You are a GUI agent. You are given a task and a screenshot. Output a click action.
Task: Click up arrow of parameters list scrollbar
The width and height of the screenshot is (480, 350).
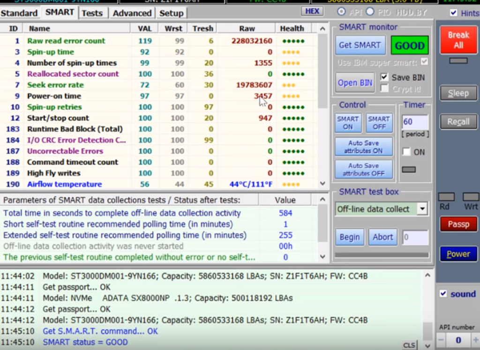pos(322,200)
